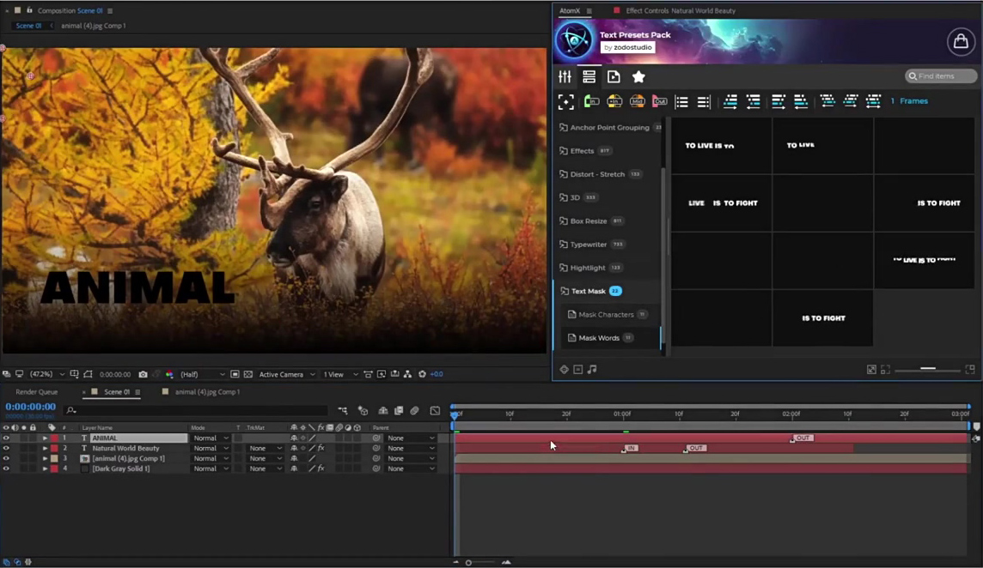Select the pink 'Out' animation filter icon
Screen dimensions: 983x568
tap(659, 101)
